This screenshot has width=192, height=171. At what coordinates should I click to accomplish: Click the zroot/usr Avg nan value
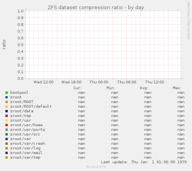click(x=148, y=120)
